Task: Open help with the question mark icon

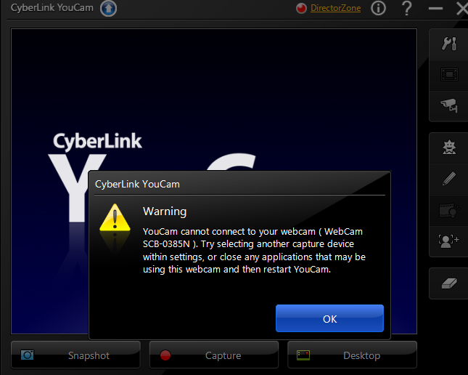Action: tap(406, 8)
